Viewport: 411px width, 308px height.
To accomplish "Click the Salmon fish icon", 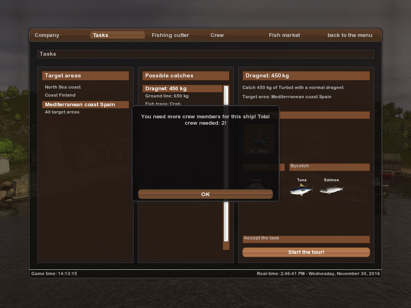I will [x=331, y=190].
